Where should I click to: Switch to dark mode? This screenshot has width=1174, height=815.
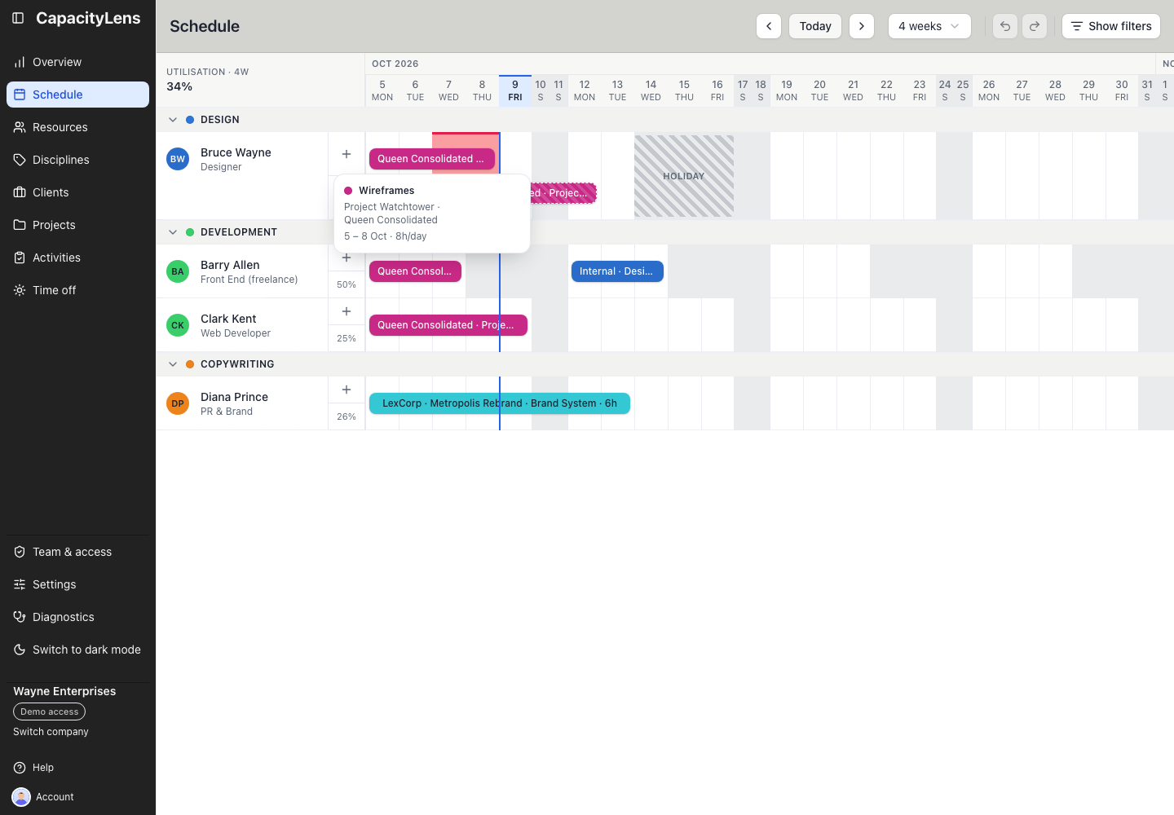click(x=77, y=650)
